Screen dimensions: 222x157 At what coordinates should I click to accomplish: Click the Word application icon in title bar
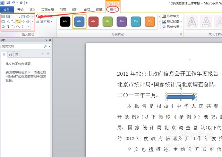[x=2, y=3]
